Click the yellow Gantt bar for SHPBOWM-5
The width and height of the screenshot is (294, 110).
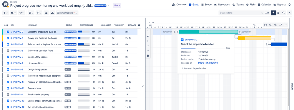(x=255, y=38)
